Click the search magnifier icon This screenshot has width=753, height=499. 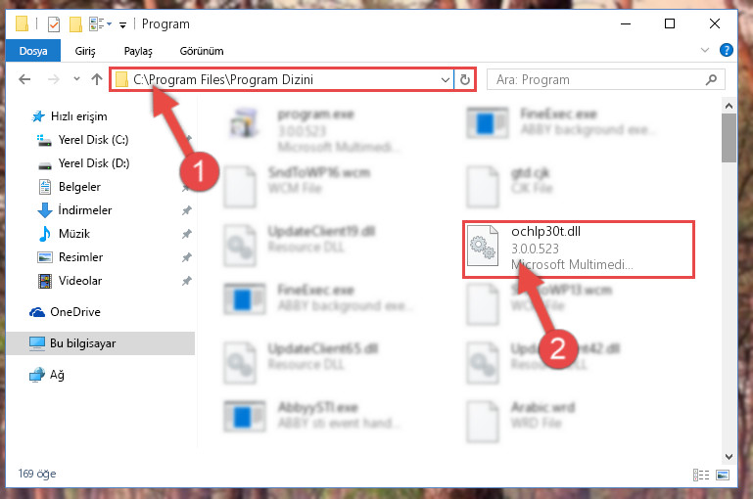click(x=711, y=79)
